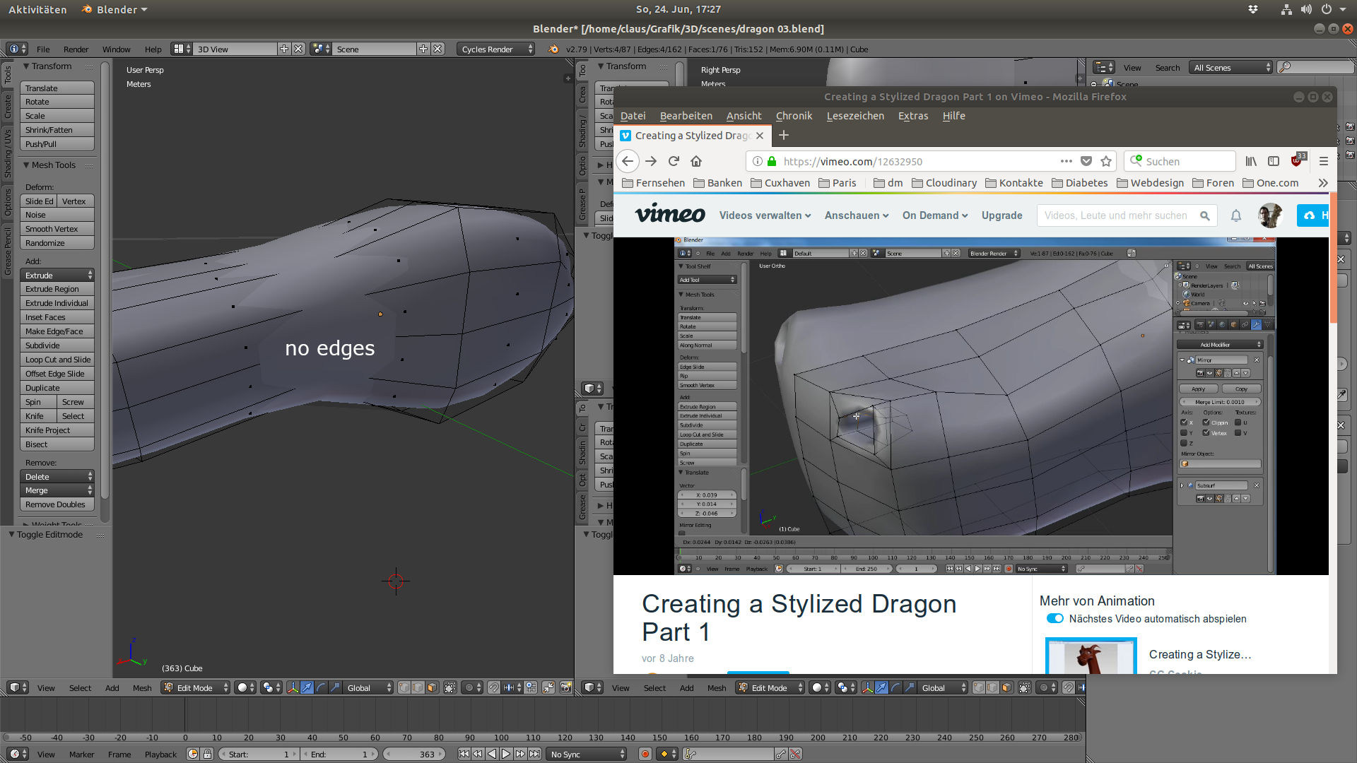
Task: Open Cloudinary bookmarks folder
Action: pos(944,183)
